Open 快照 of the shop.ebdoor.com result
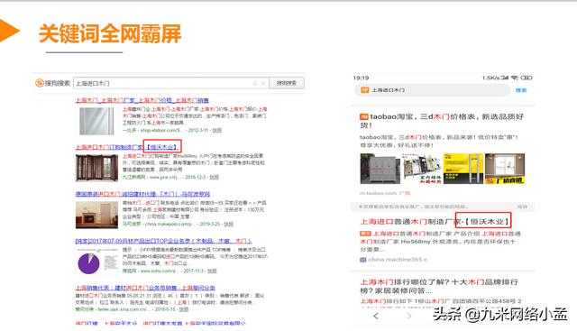The height and width of the screenshot is (331, 577). coord(217,130)
